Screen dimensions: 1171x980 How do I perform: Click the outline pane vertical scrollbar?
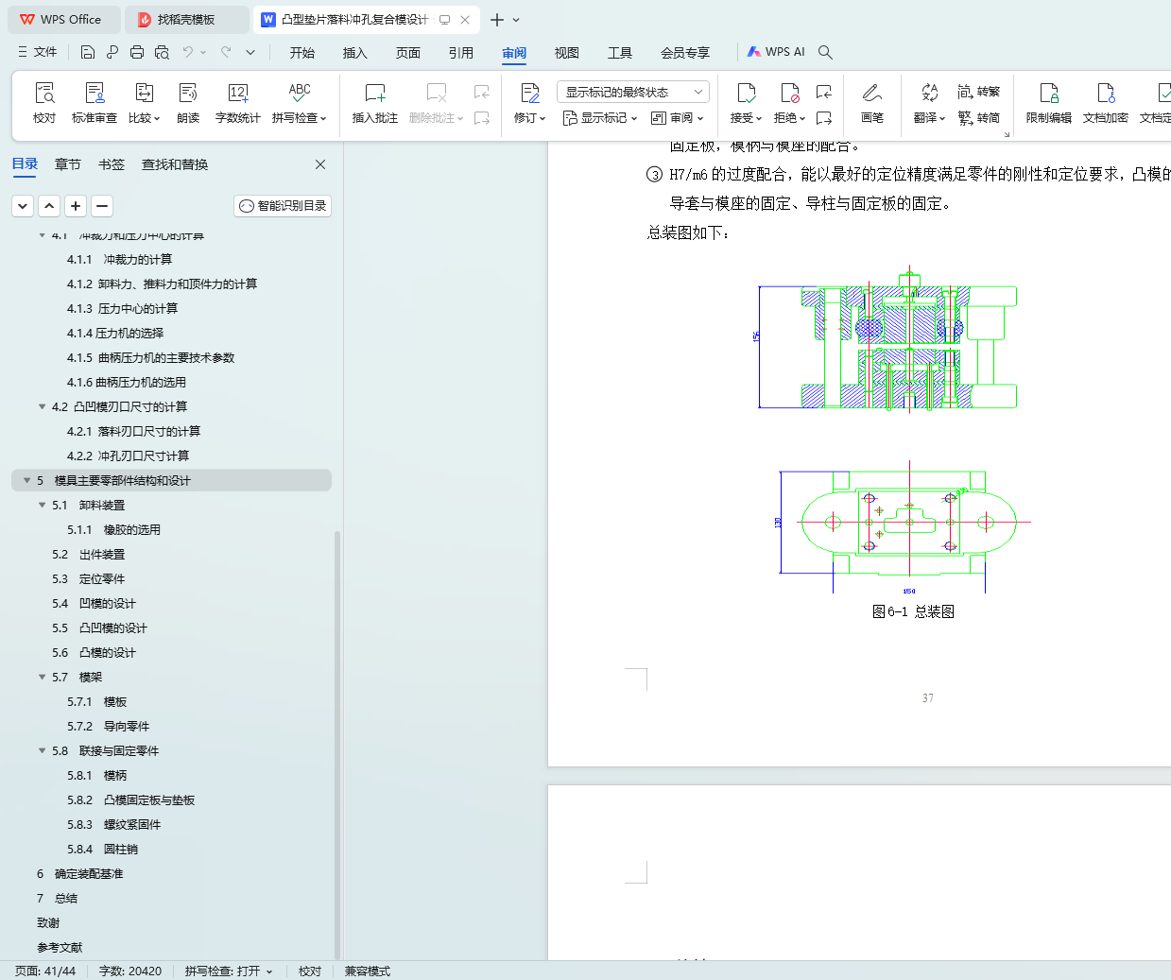pyautogui.click(x=337, y=745)
